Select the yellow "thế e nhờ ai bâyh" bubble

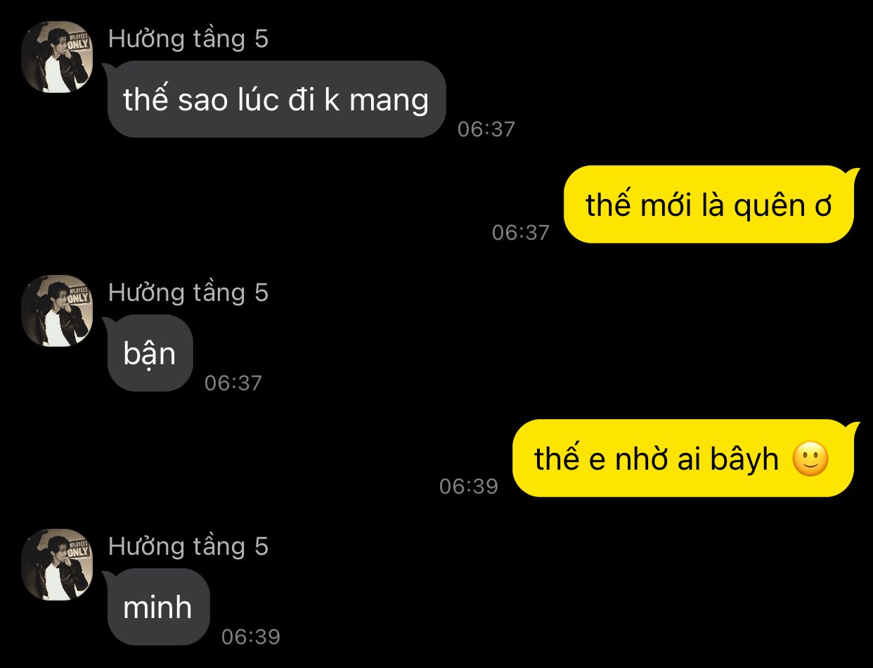coord(683,458)
